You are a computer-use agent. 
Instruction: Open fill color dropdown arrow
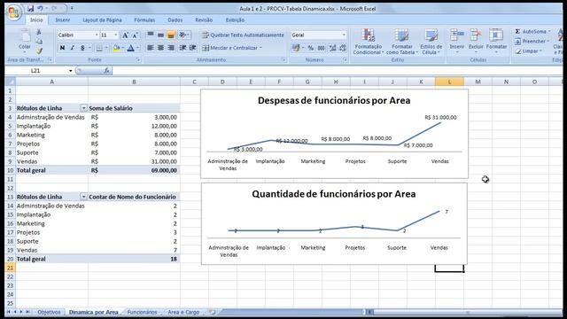click(123, 48)
